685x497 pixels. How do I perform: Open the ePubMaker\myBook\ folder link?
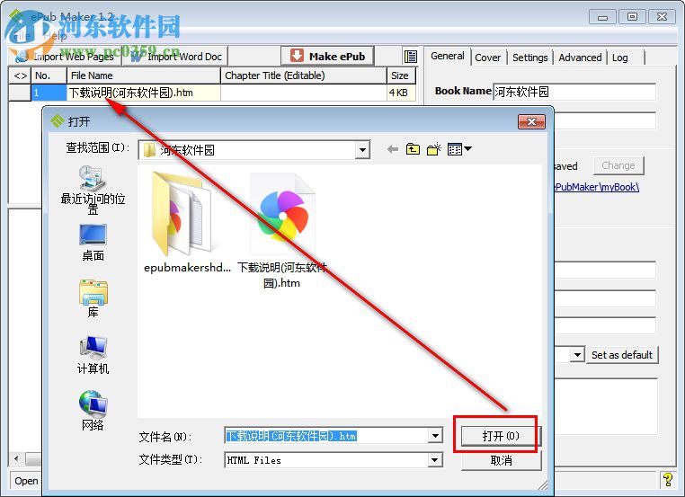pos(597,187)
